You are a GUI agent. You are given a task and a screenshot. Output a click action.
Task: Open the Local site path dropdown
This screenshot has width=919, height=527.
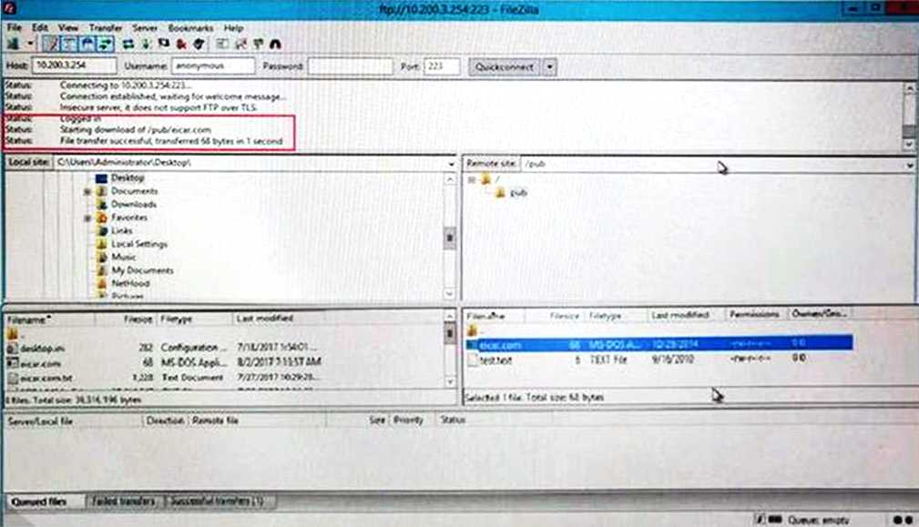point(451,163)
